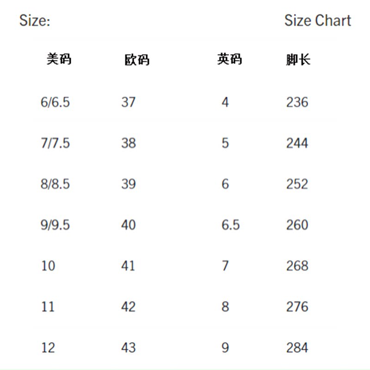Click EU size 37 cell
The width and height of the screenshot is (370, 370).
[x=129, y=102]
